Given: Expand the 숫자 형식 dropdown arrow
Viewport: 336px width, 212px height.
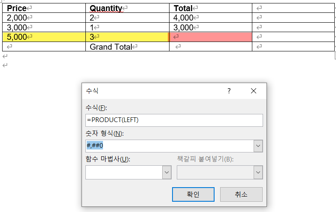Looking at the screenshot, I should (258, 146).
